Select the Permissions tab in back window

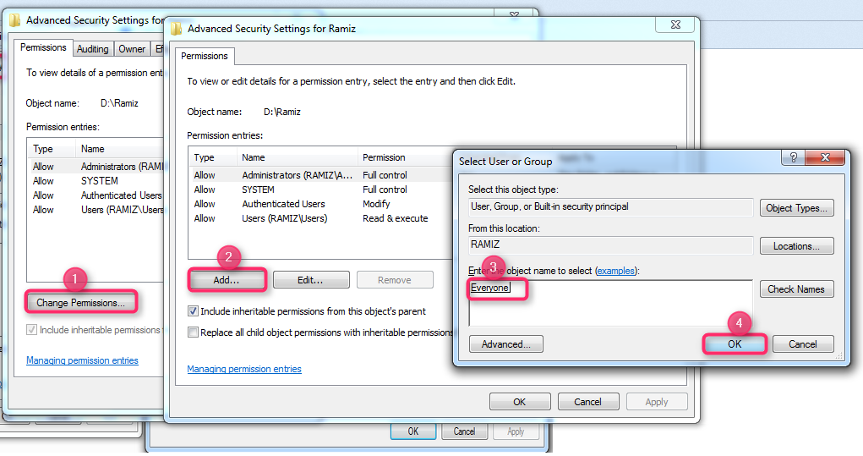43,48
